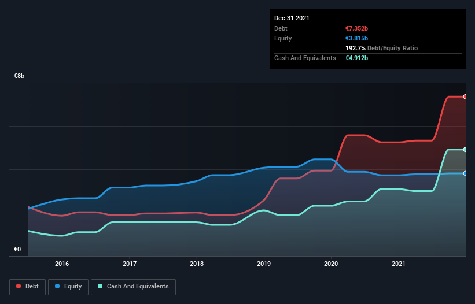Click the 2020 x-axis label
Viewport: 475px width, 304px height.
pos(331,264)
